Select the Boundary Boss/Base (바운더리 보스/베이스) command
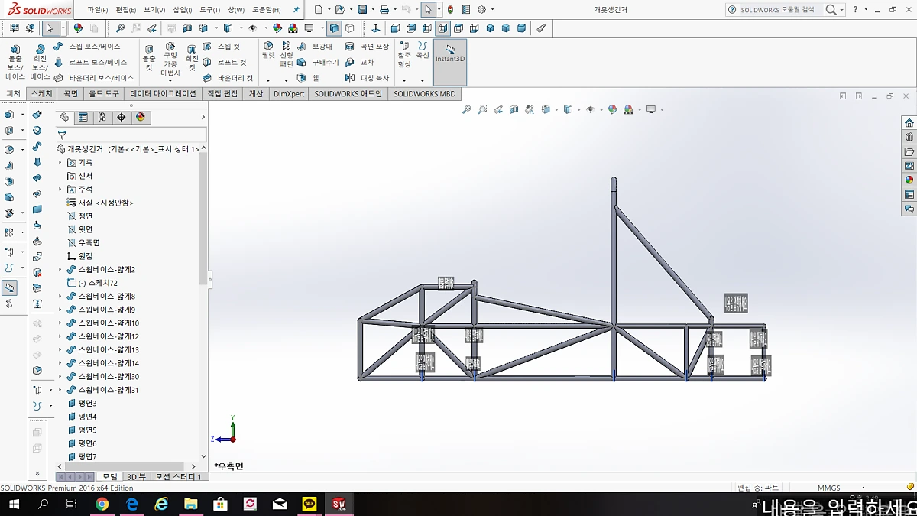This screenshot has height=516, width=917. coord(93,78)
